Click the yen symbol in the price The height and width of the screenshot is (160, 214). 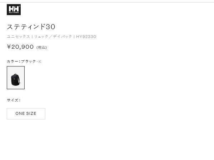(9, 47)
